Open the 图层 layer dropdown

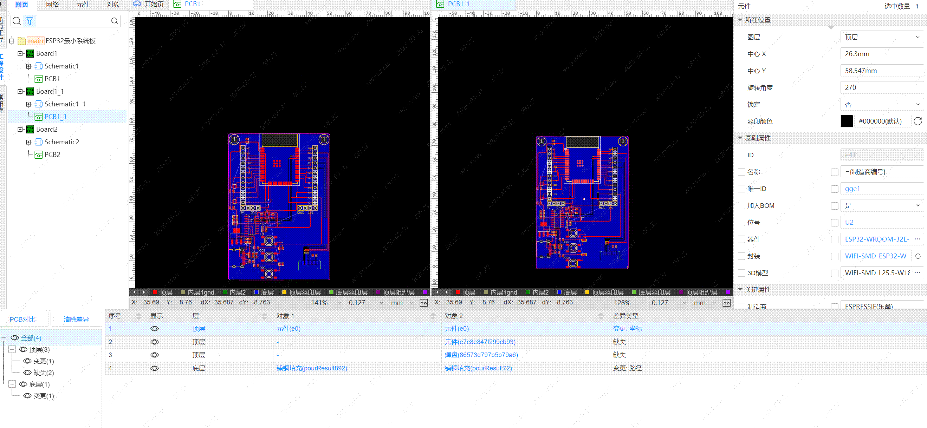click(x=881, y=37)
